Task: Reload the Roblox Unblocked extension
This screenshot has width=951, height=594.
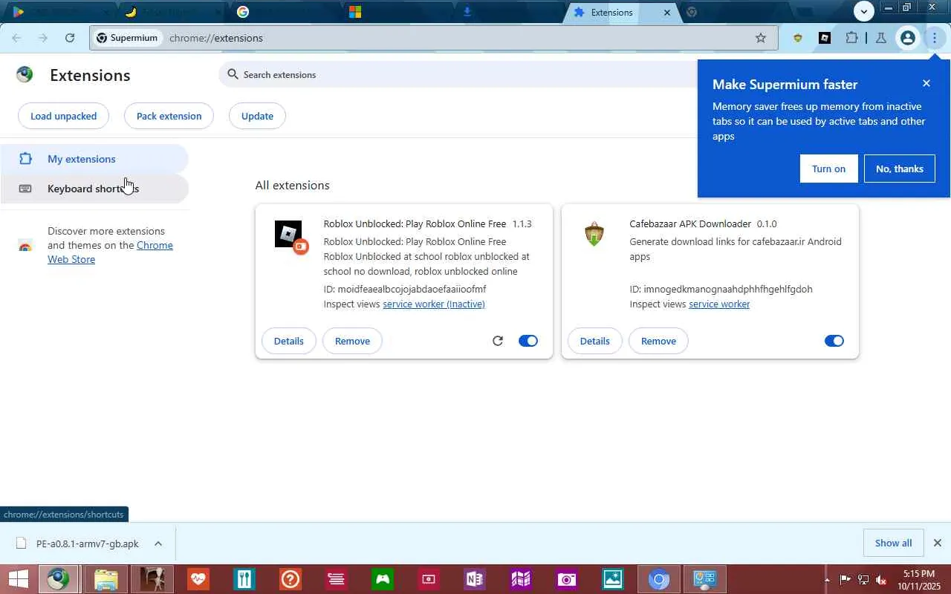Action: coord(498,341)
